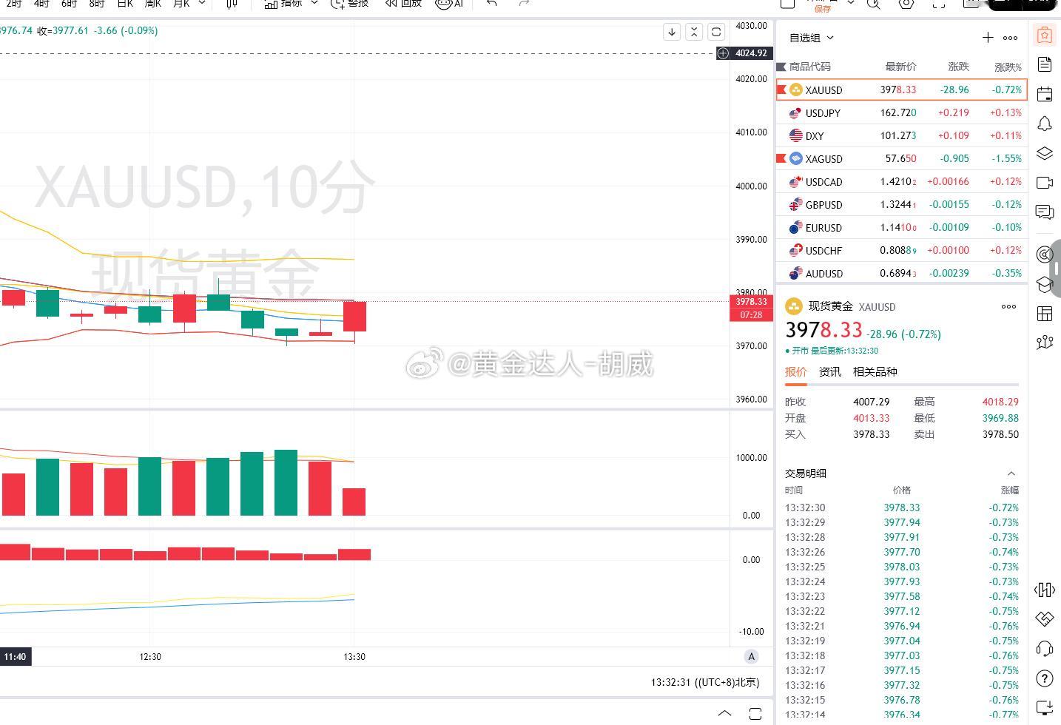Viewport: 1061px width, 725px height.
Task: Select the USDCHF watchlist row
Action: [x=901, y=250]
